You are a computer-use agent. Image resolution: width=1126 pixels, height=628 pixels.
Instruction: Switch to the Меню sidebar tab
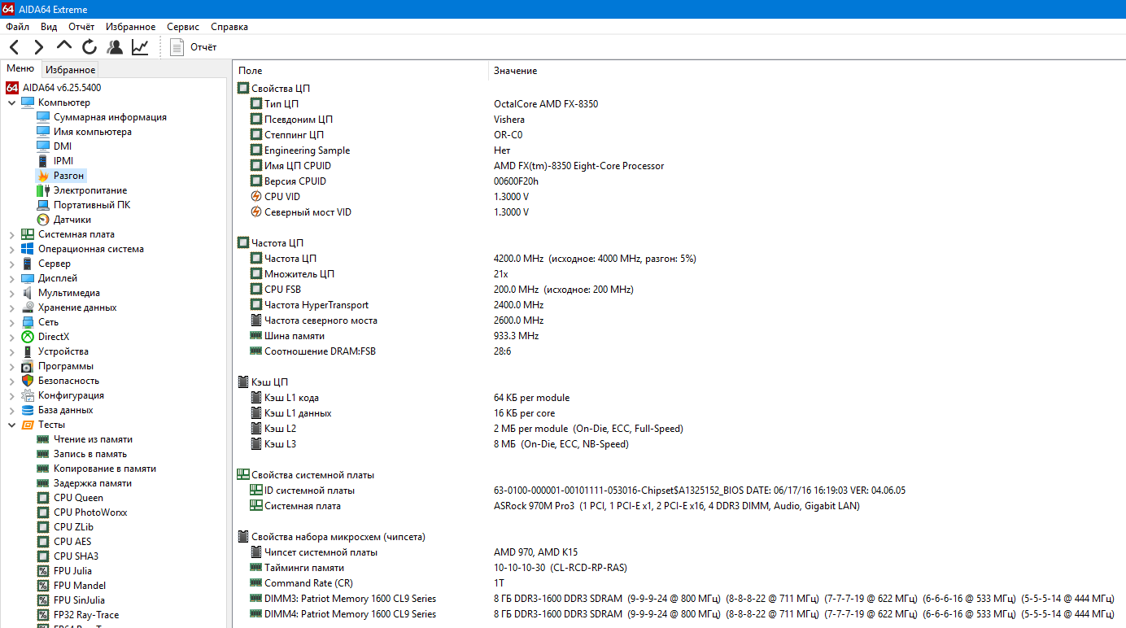(x=20, y=69)
